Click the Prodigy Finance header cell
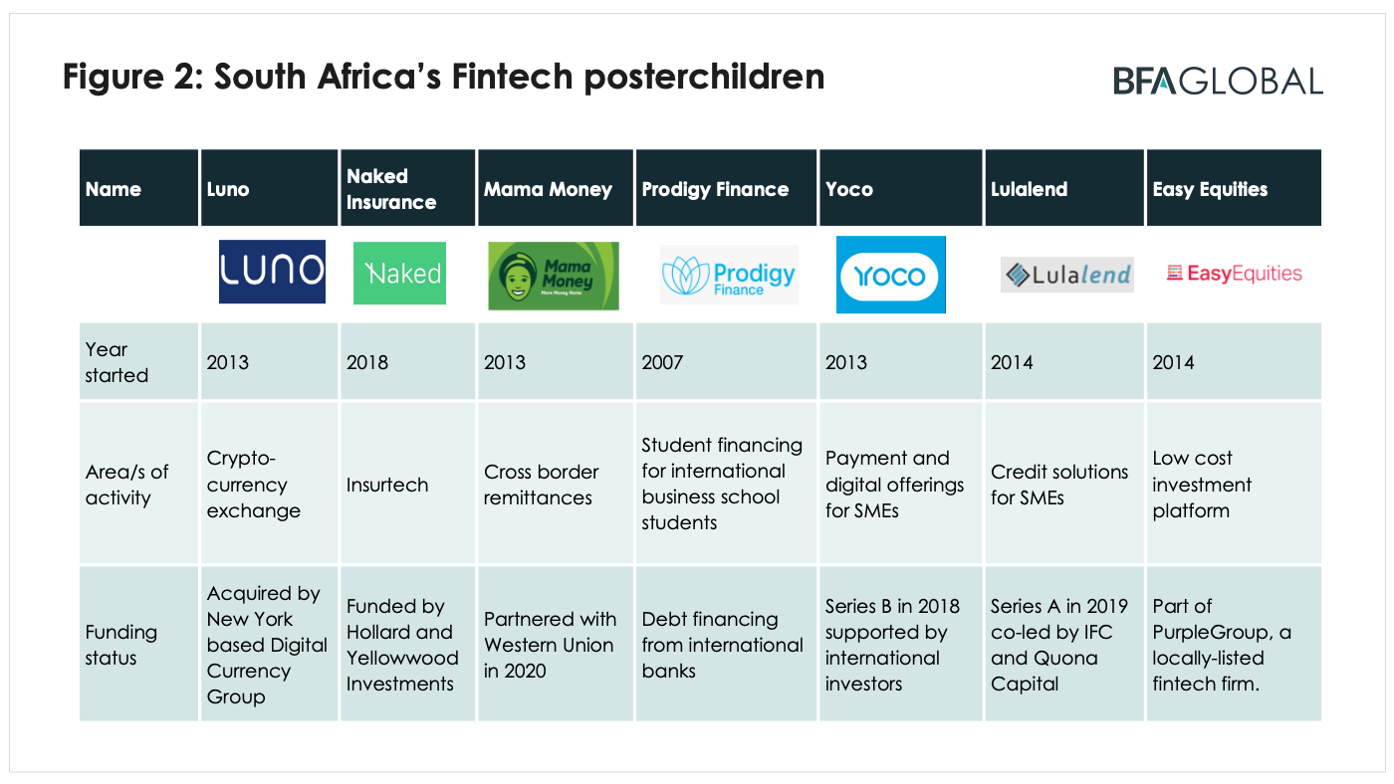 [727, 188]
